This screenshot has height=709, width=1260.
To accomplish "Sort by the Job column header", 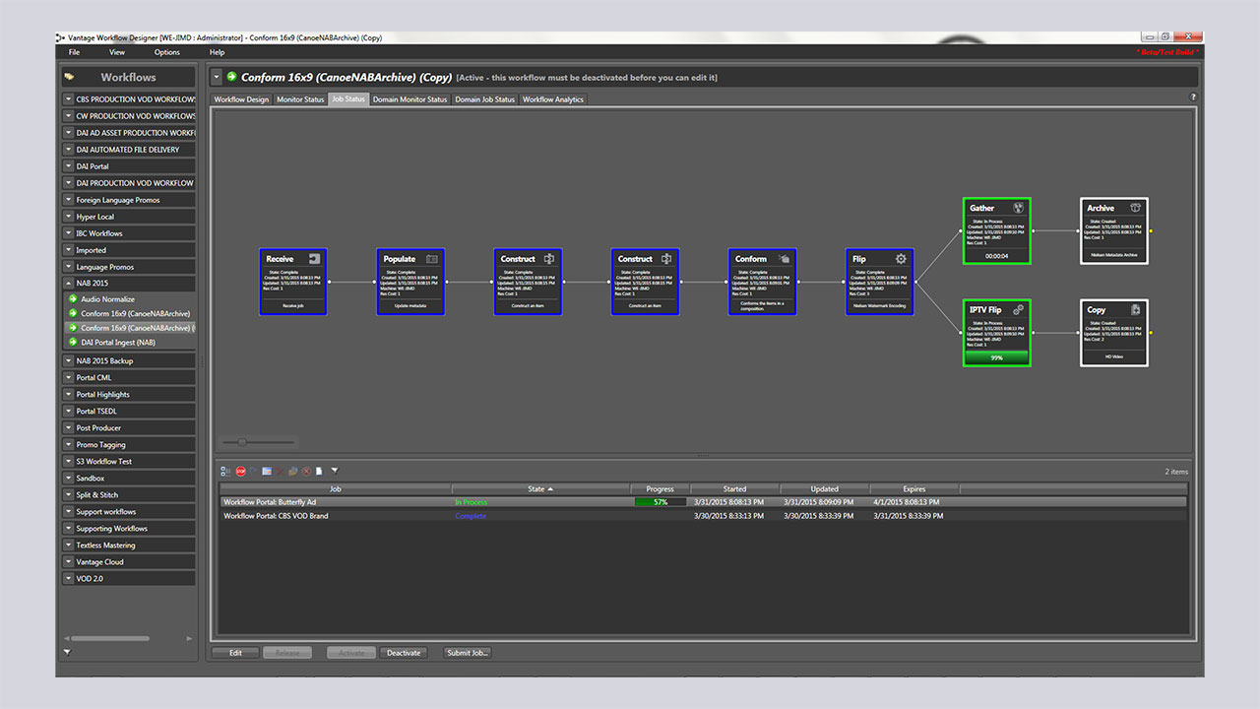I will click(335, 488).
